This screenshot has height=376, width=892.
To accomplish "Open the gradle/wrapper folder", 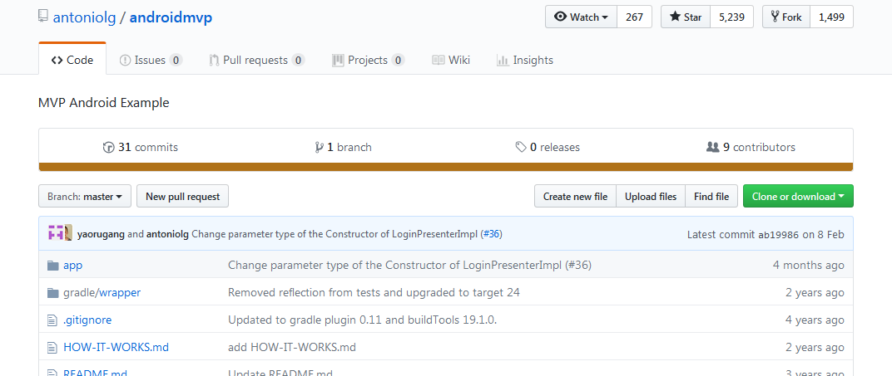I will [102, 293].
